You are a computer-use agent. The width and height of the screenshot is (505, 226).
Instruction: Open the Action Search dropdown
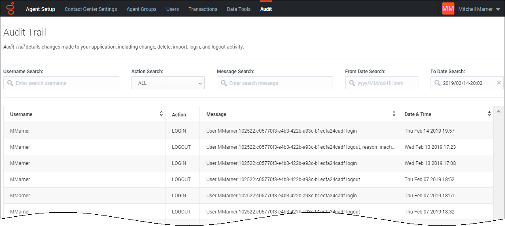point(168,83)
